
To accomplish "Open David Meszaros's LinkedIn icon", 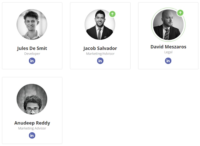I will 168,61.
